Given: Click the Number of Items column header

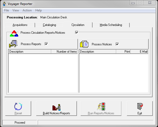Looking at the screenshot, I should [67, 52].
